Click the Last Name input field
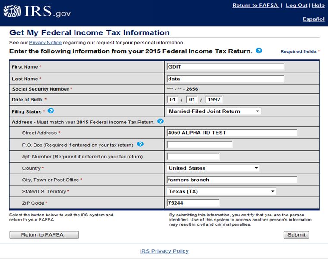The image size is (328, 259). point(225,79)
